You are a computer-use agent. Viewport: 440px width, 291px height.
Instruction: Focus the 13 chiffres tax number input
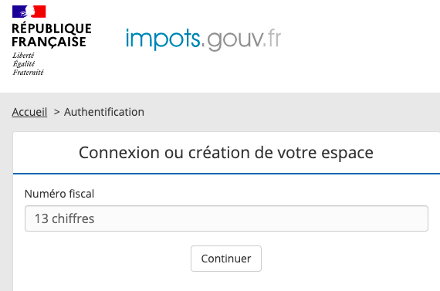pos(226,218)
